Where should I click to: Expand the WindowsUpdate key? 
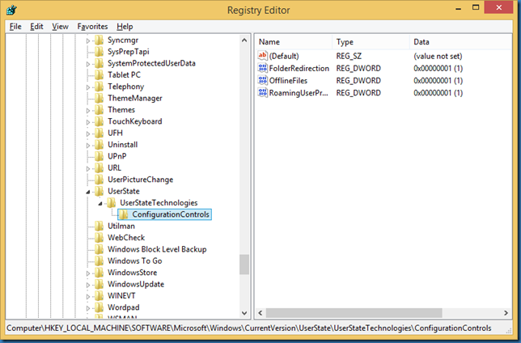pos(88,286)
